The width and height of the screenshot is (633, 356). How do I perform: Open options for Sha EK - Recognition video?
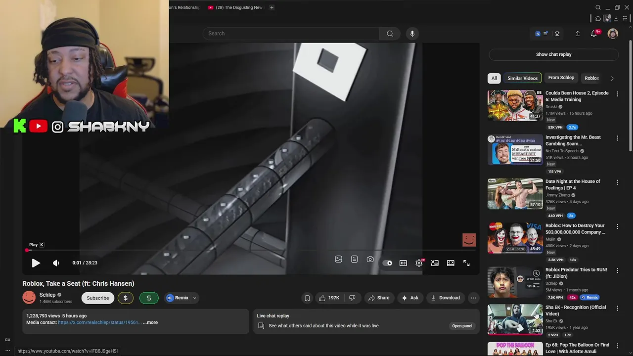(617, 308)
